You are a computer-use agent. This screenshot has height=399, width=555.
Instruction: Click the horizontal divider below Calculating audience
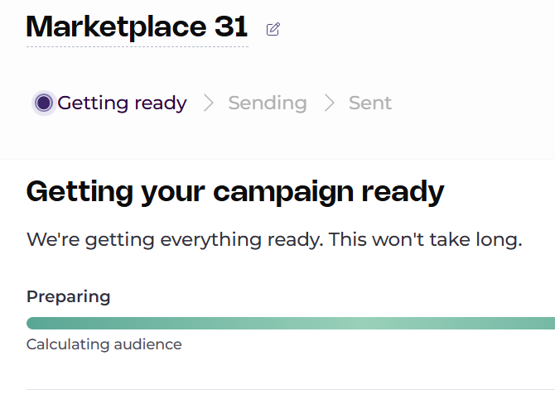tap(291, 389)
